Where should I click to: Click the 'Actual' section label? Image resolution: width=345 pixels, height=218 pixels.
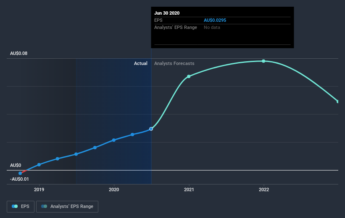click(141, 63)
